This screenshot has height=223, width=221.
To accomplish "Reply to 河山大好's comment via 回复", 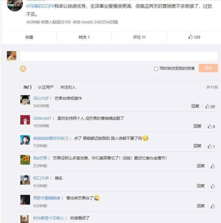I will (x=195, y=106).
